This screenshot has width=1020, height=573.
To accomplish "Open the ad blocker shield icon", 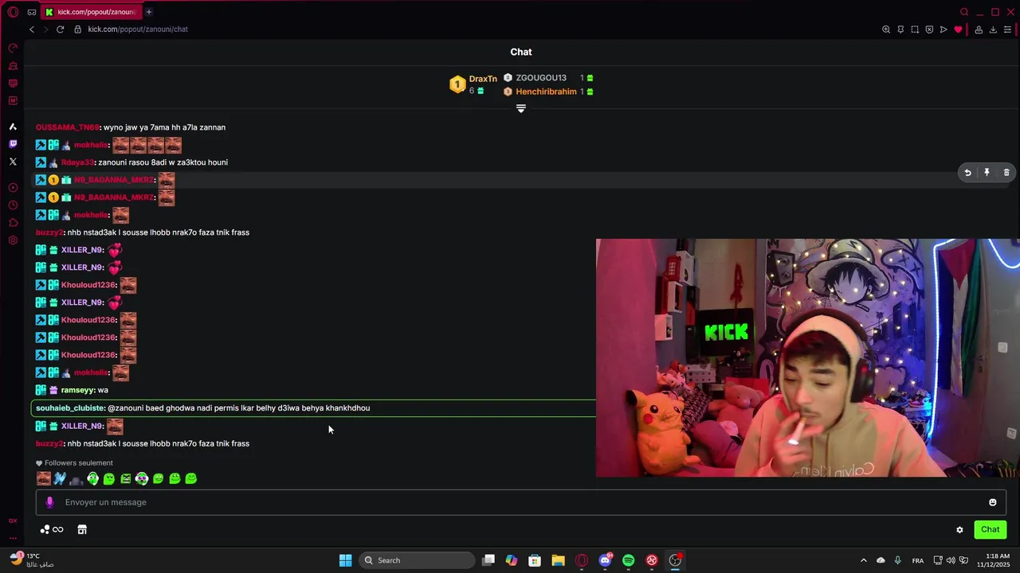I will tap(929, 29).
